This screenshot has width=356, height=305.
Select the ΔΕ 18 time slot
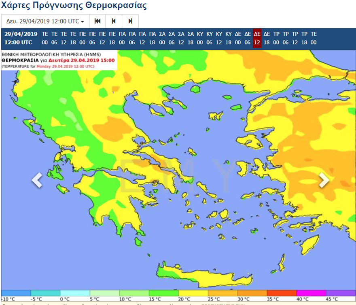(x=266, y=38)
